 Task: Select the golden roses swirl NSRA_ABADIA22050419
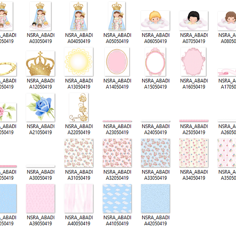click(x=79, y=107)
